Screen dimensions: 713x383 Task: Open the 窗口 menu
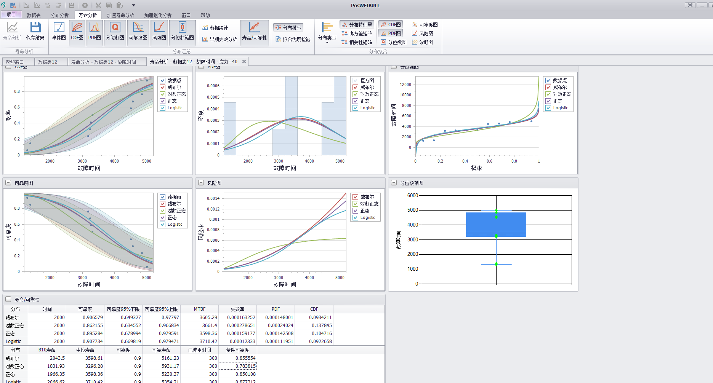(186, 15)
